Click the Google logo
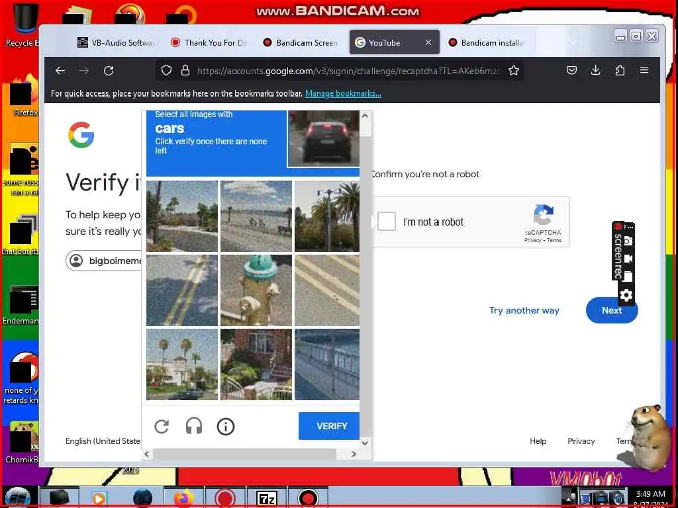The height and width of the screenshot is (508, 678). coord(81,135)
